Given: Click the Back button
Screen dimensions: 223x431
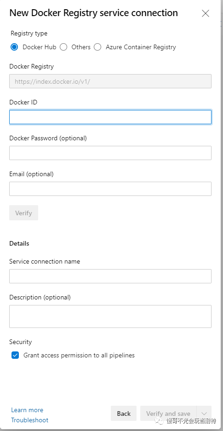Looking at the screenshot, I should click(124, 414).
